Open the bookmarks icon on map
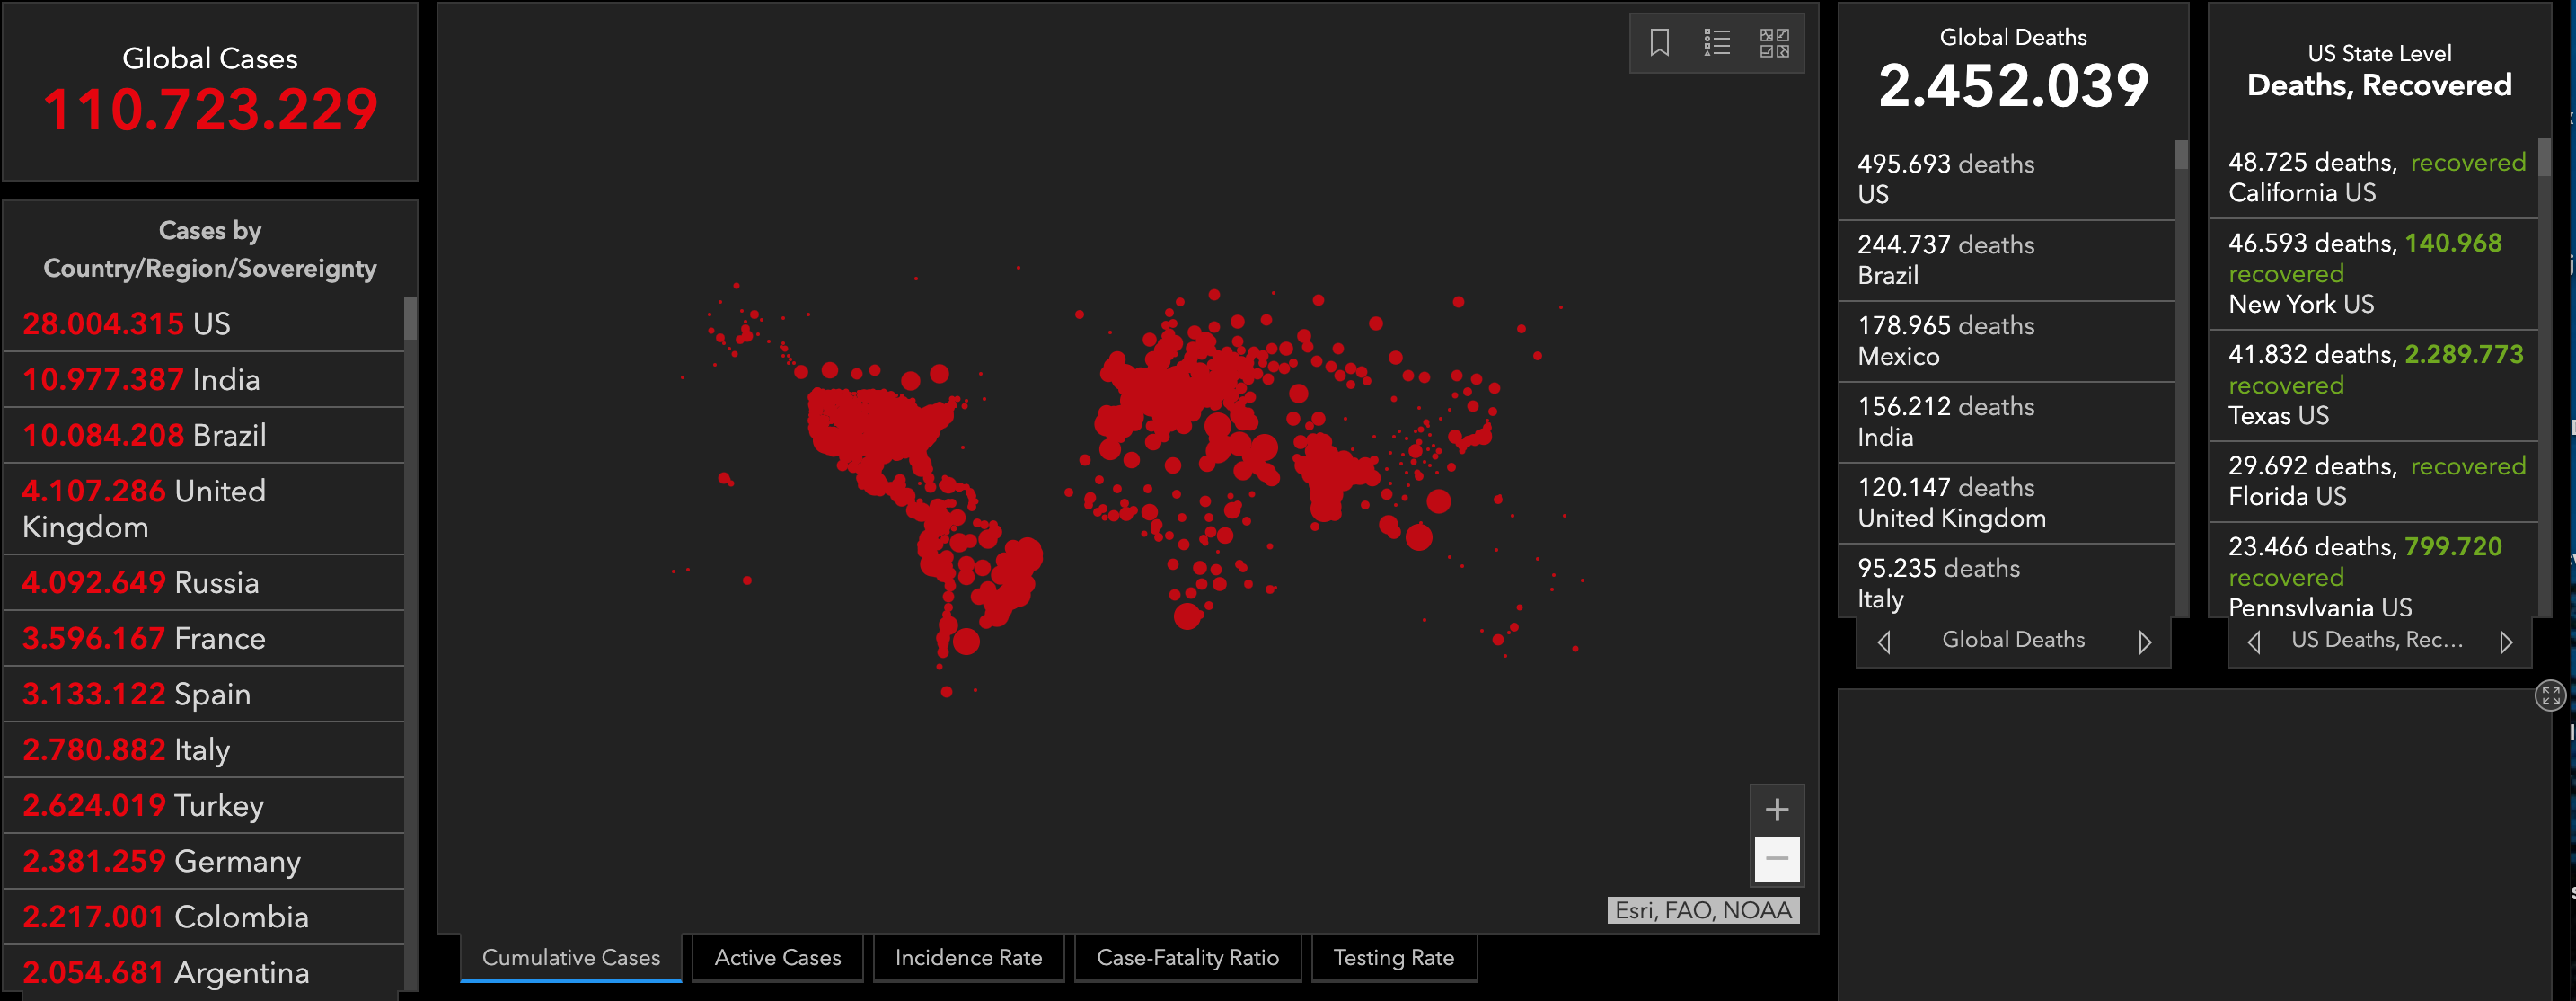Screen dimensions: 2576x1001 pyautogui.click(x=1659, y=43)
